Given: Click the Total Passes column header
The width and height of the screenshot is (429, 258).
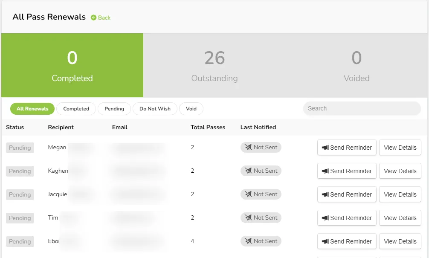Looking at the screenshot, I should point(208,127).
